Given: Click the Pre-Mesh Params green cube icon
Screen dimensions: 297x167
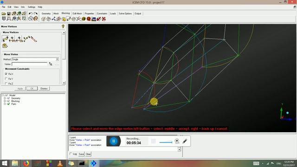Looking at the screenshot, I should pos(84,19).
